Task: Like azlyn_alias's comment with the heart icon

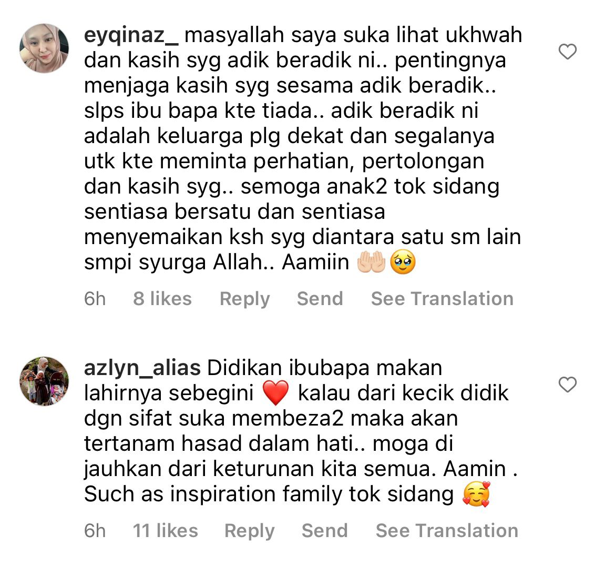Action: click(568, 385)
